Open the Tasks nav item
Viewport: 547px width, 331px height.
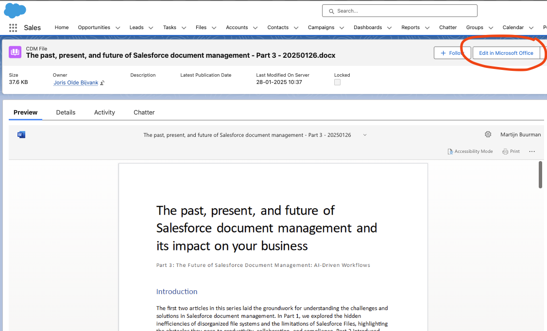click(x=170, y=27)
